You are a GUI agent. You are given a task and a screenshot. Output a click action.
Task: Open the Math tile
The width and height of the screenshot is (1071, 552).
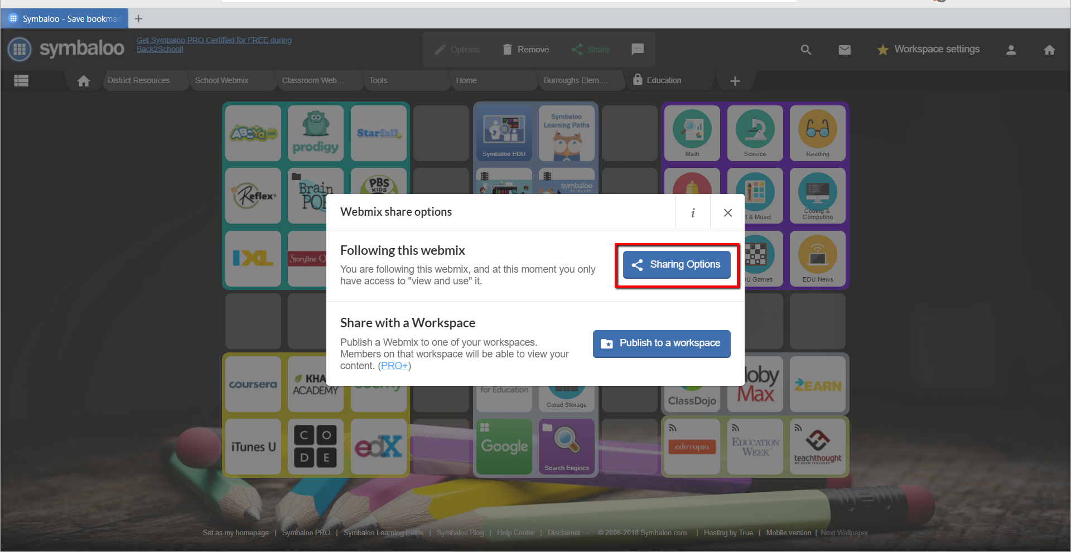tap(692, 133)
